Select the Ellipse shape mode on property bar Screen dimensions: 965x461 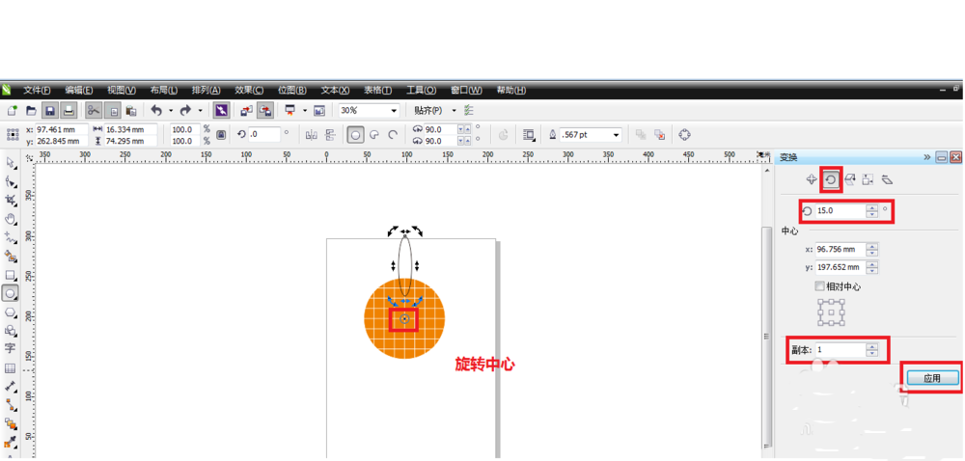(x=355, y=136)
